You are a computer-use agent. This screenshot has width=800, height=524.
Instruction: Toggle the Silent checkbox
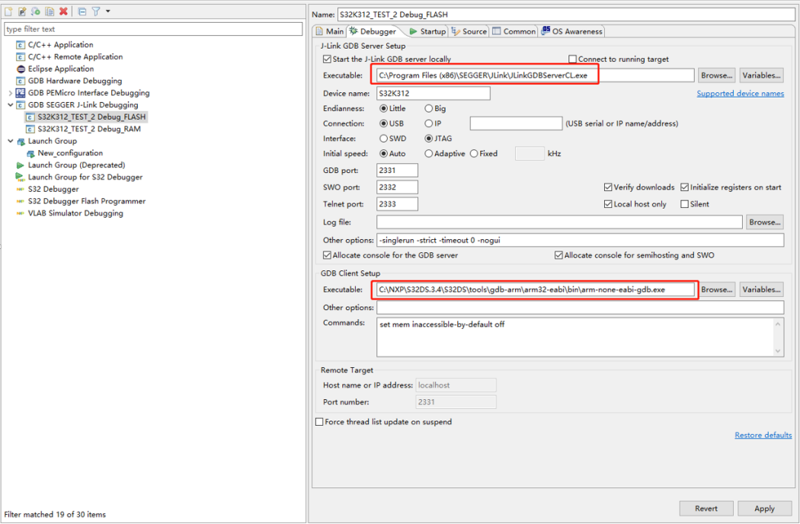[x=684, y=204]
